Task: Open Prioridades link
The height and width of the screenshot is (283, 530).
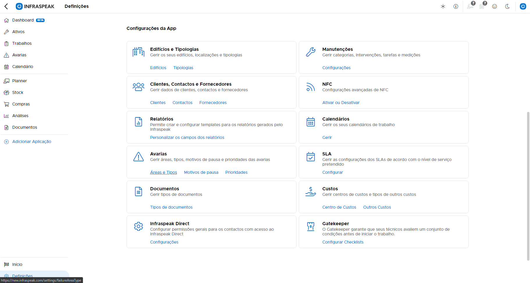Action: (x=236, y=172)
